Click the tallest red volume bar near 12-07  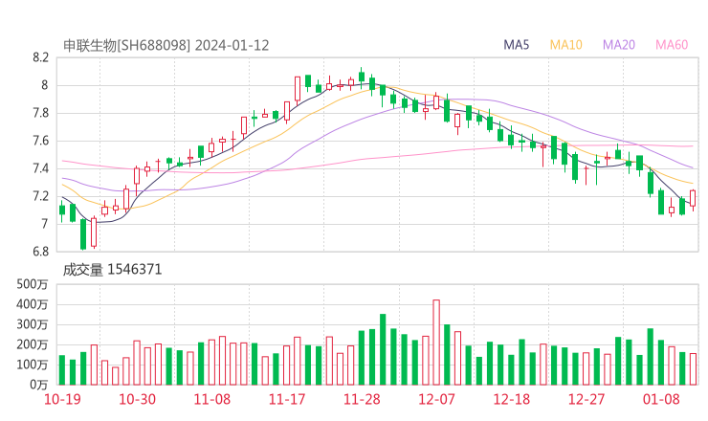(436, 343)
